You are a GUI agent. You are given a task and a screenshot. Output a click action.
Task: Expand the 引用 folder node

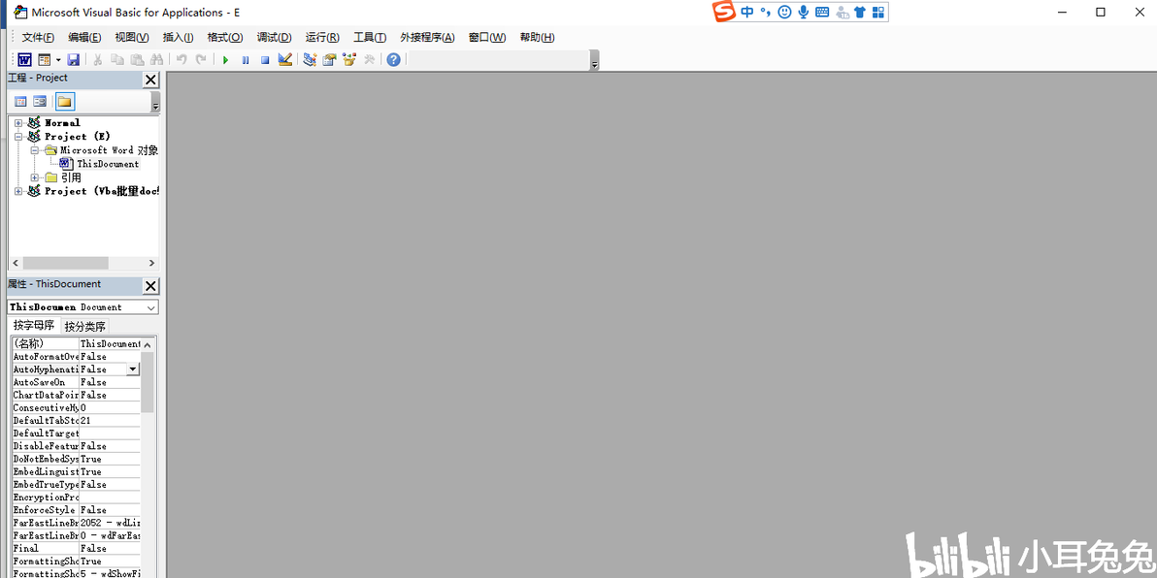(35, 177)
